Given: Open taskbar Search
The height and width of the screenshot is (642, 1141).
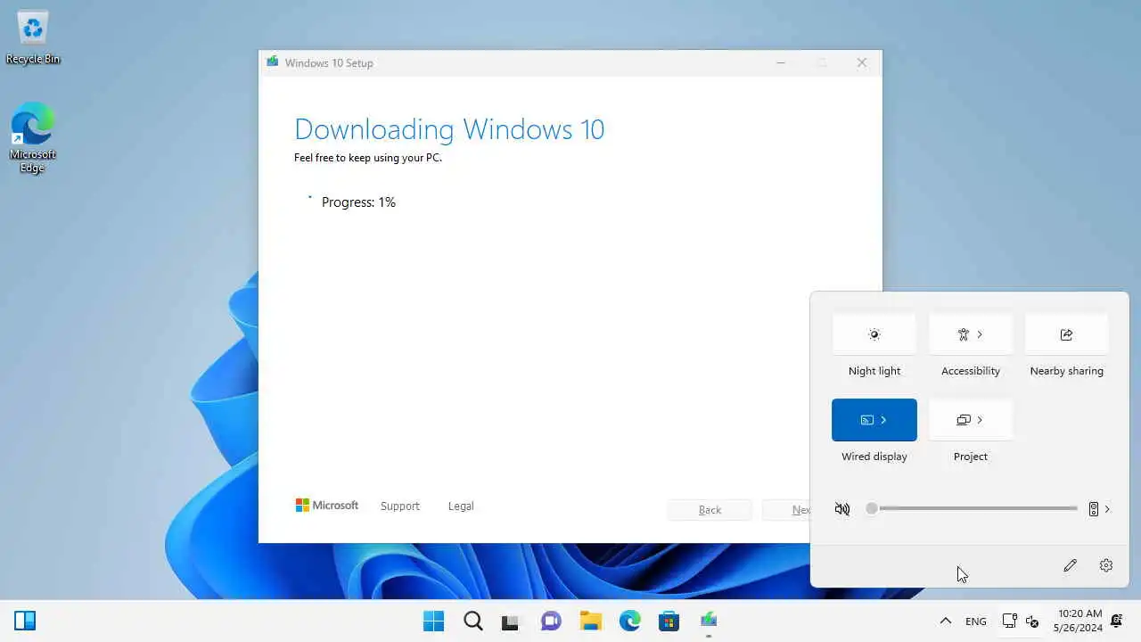Looking at the screenshot, I should coord(472,621).
